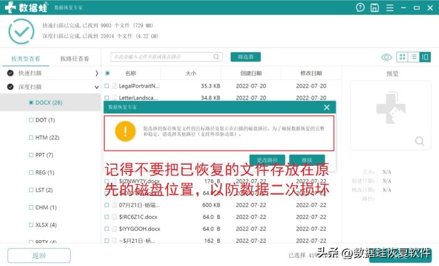Screen dimensions: 439x266
Task: Switch to the 按类型查看 tab
Action: tap(26, 59)
